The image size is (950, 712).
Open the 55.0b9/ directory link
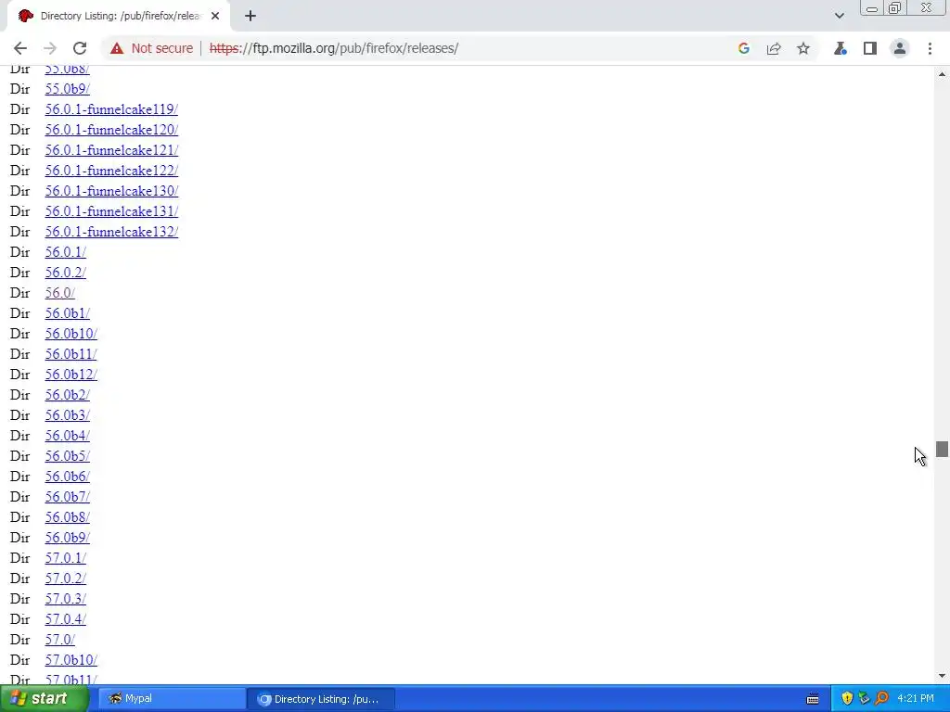click(67, 89)
